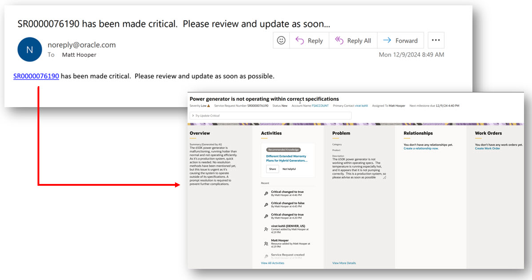Click the Recommended Knowledge badge

pyautogui.click(x=284, y=150)
